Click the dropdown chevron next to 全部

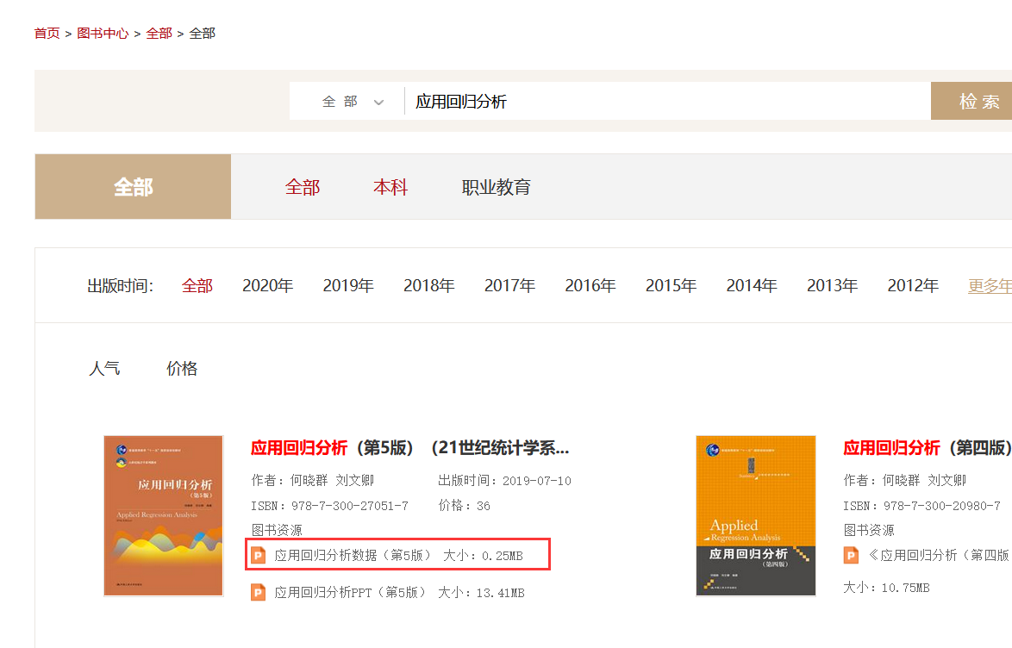click(x=378, y=102)
